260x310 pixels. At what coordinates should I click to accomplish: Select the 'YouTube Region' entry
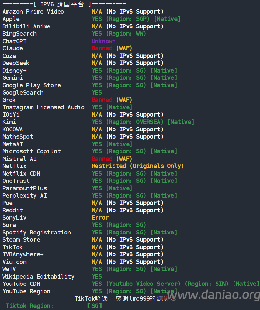point(26,291)
